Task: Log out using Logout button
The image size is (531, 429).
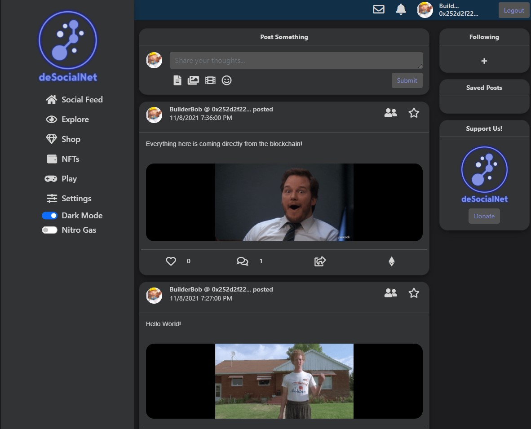Action: [x=514, y=10]
